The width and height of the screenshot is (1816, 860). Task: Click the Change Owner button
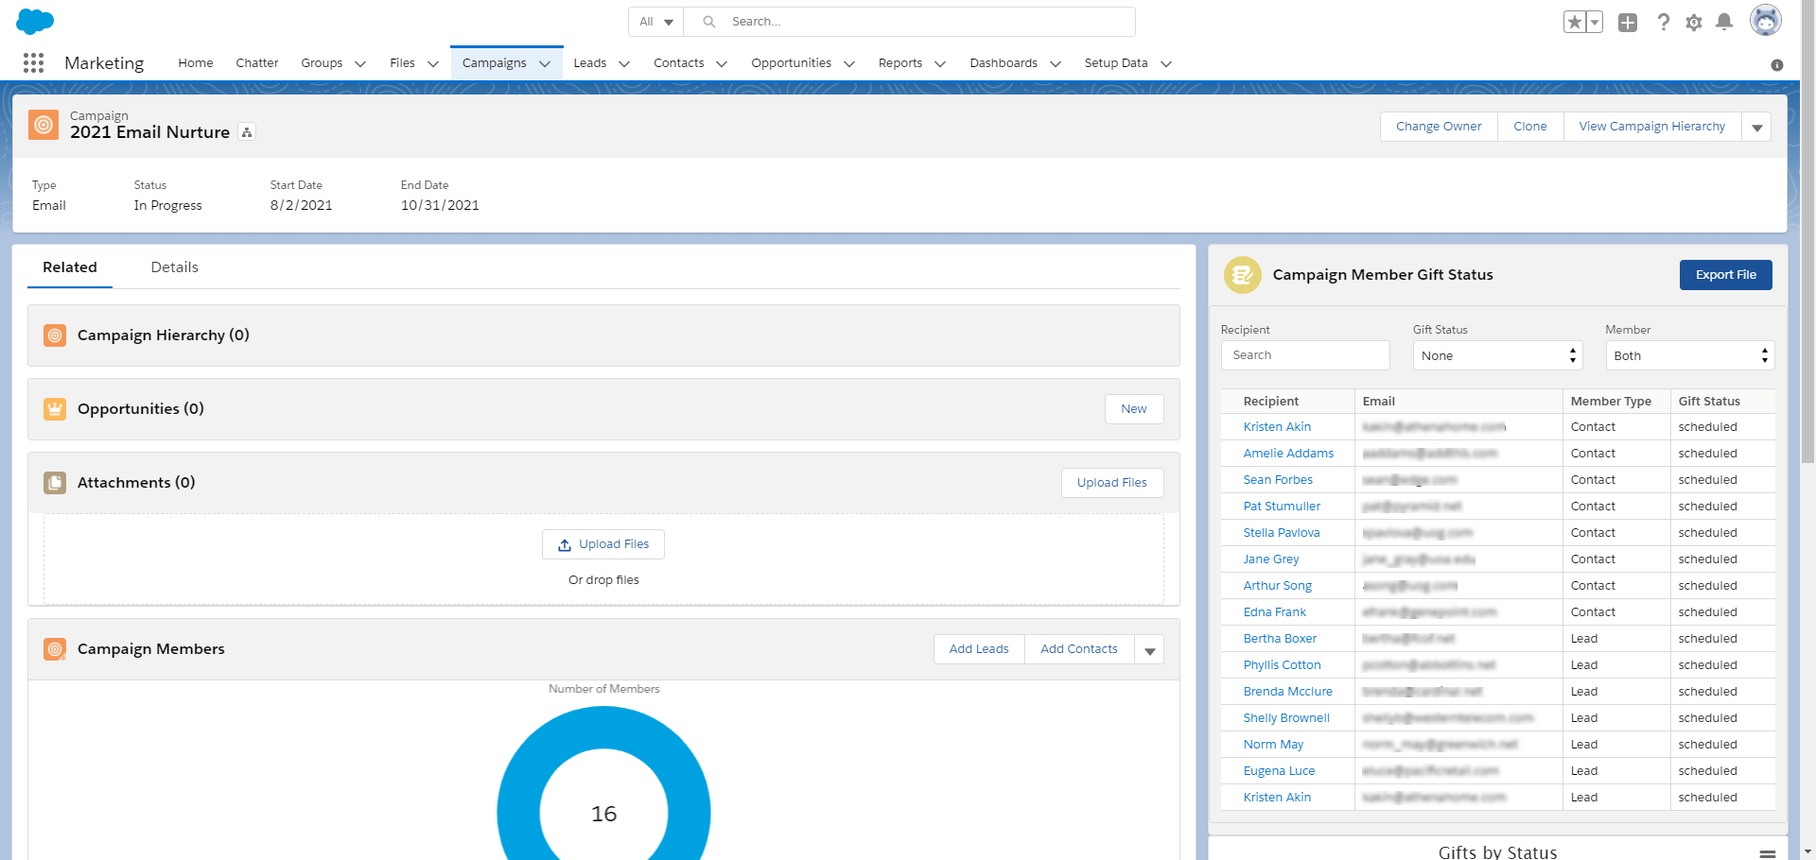1439,127
